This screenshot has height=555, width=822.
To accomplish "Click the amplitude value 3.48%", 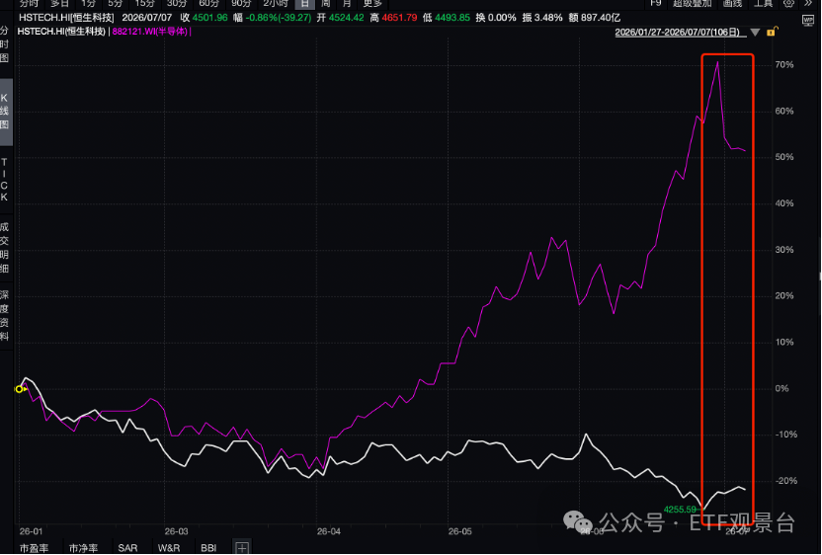I will click(x=549, y=18).
